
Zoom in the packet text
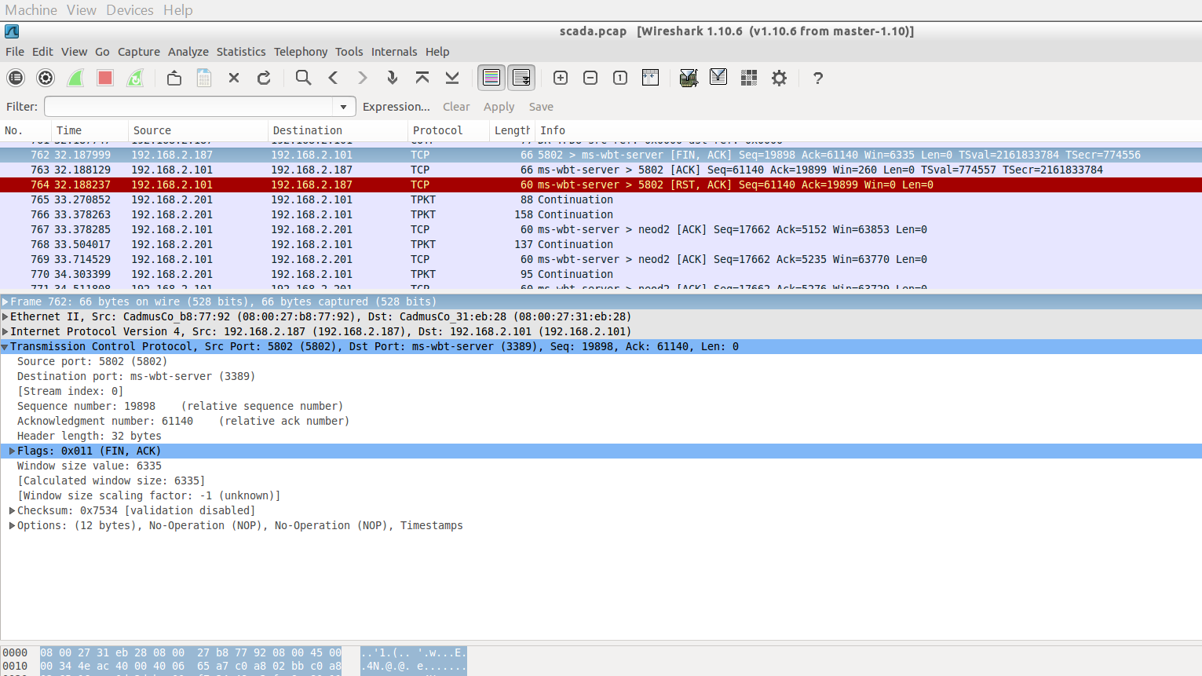pos(561,78)
